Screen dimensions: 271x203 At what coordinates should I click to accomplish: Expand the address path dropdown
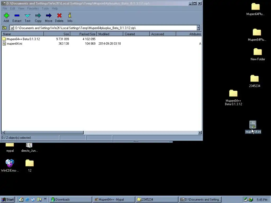click(x=198, y=28)
